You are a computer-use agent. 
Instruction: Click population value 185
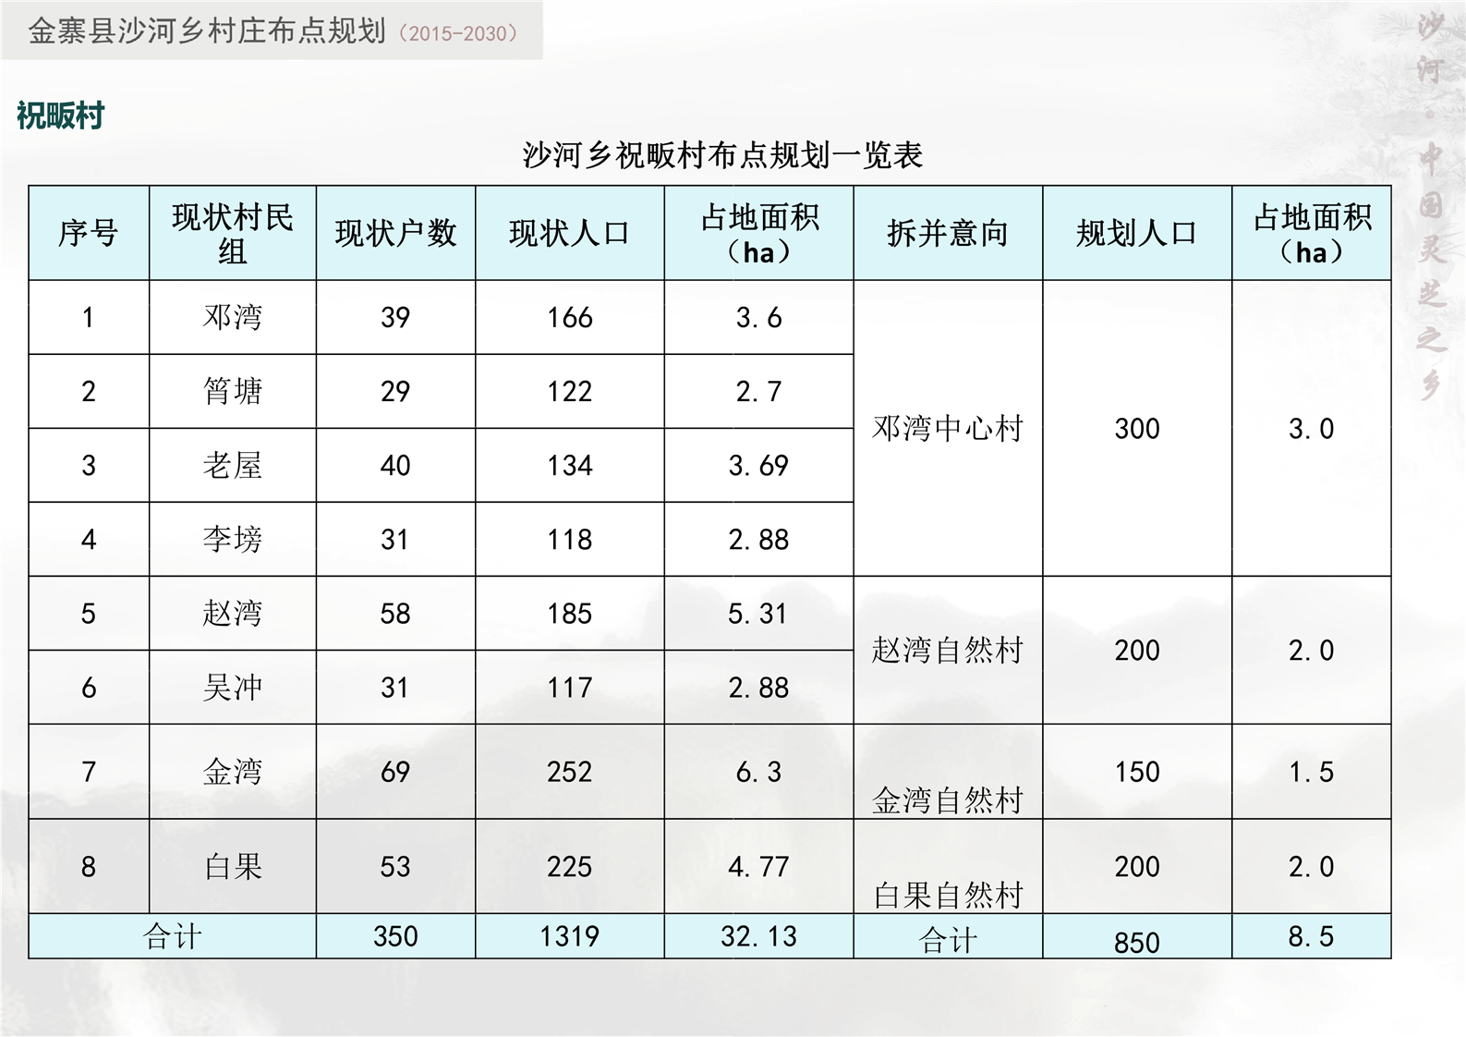pyautogui.click(x=569, y=614)
